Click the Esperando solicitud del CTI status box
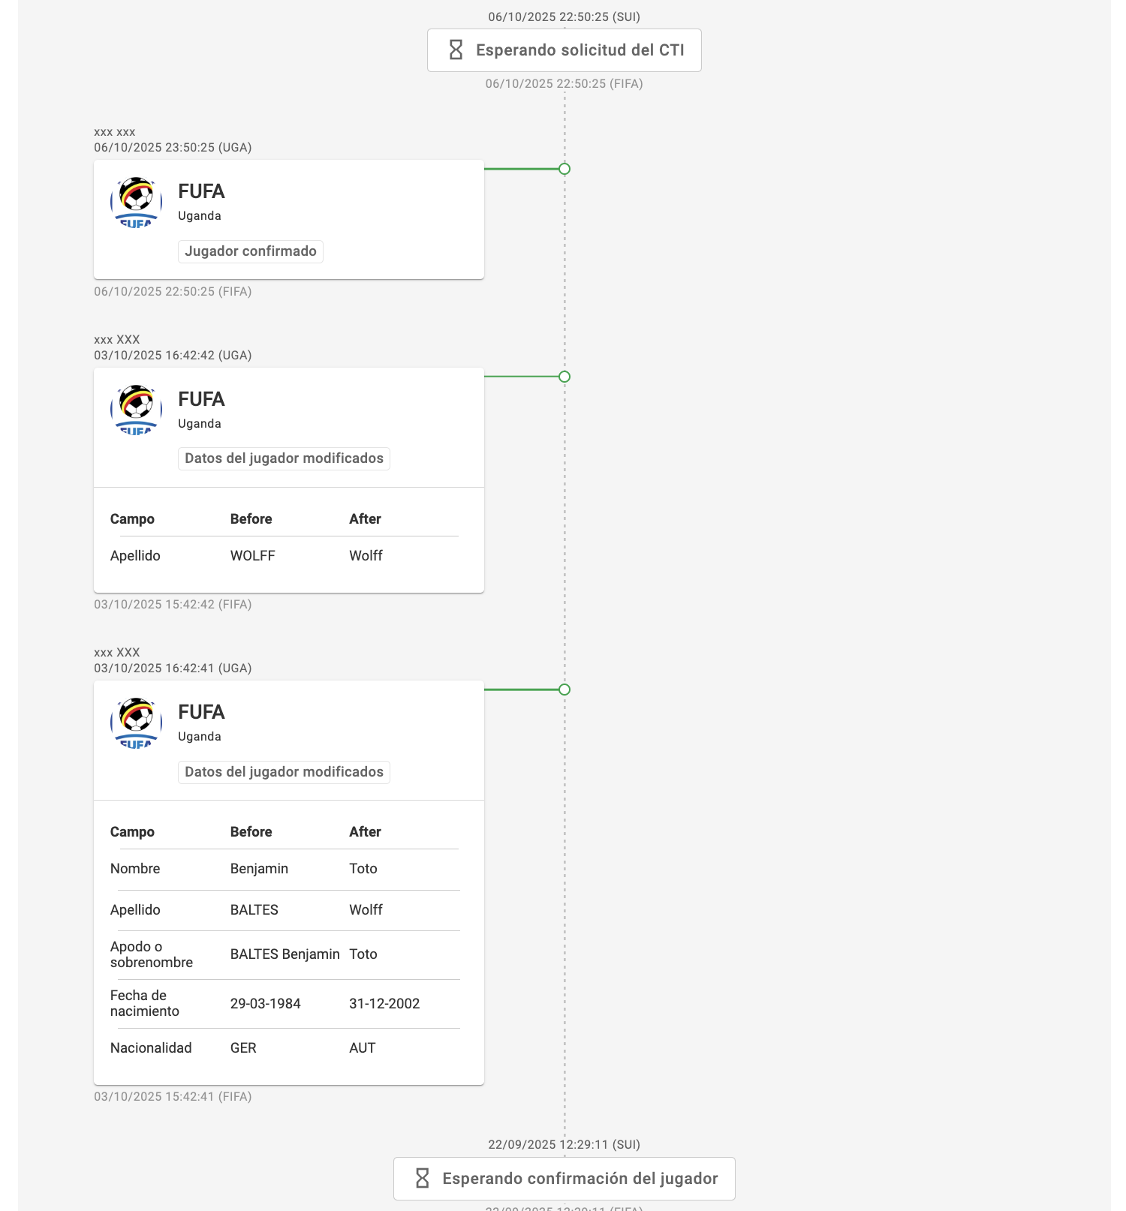Viewport: 1126px width, 1211px height. 565,50
